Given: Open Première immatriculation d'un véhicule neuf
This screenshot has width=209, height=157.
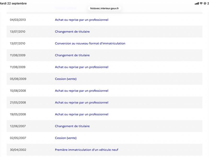Looking at the screenshot, I should click(86, 150).
